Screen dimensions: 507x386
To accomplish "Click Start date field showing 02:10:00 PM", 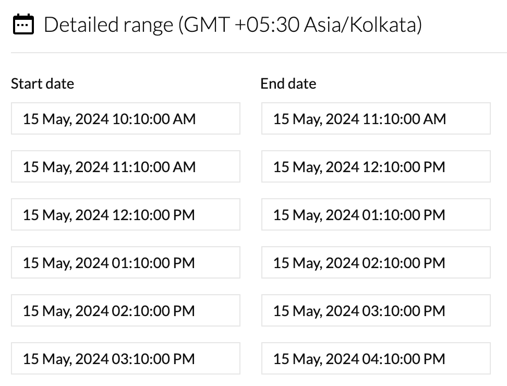I will [x=125, y=310].
